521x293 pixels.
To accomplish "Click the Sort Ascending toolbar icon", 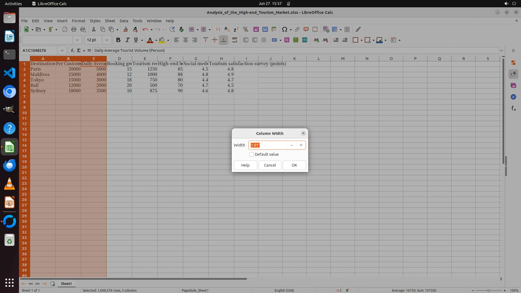I will (x=227, y=29).
